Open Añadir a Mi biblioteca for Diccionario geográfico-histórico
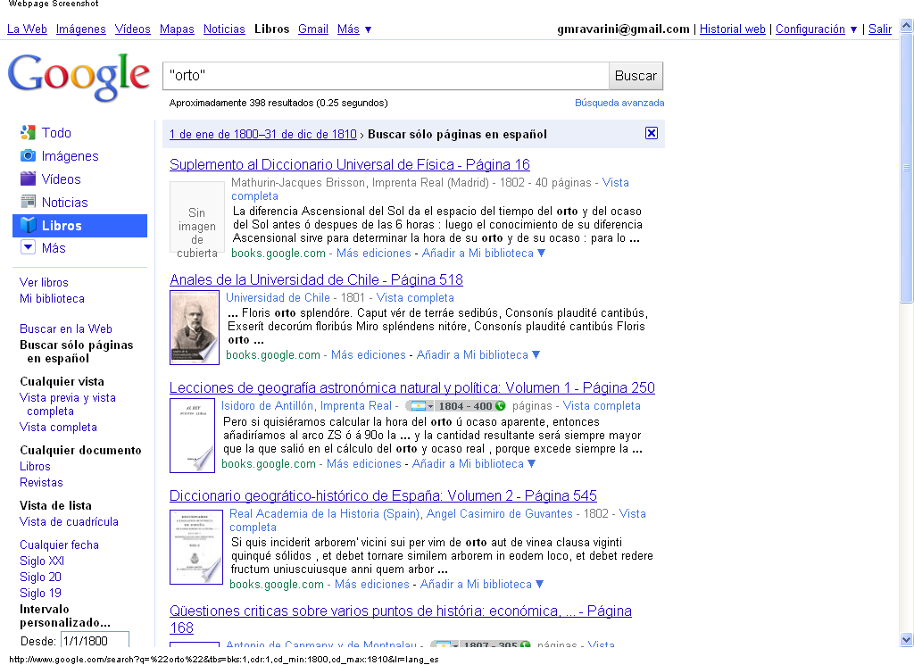This screenshot has width=914, height=665. pyautogui.click(x=481, y=584)
